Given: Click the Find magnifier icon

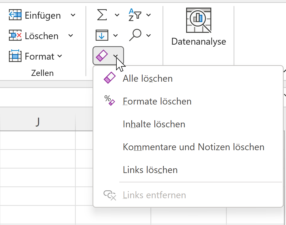Looking at the screenshot, I should coord(135,35).
